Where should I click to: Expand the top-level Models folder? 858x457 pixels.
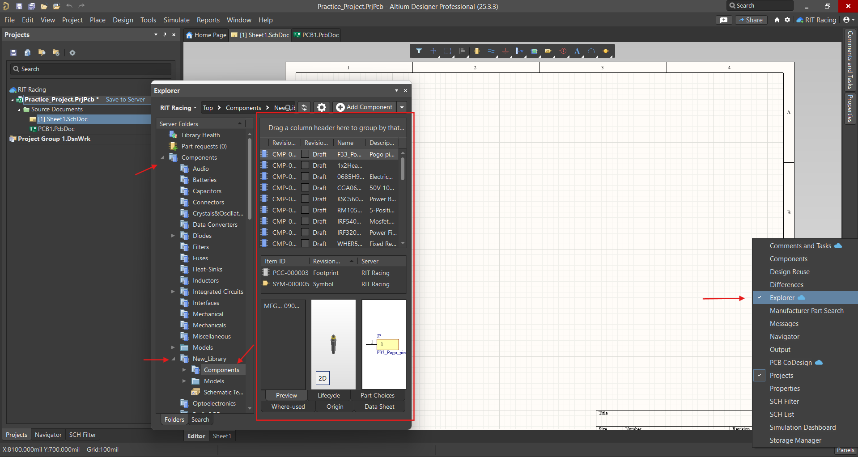(173, 347)
